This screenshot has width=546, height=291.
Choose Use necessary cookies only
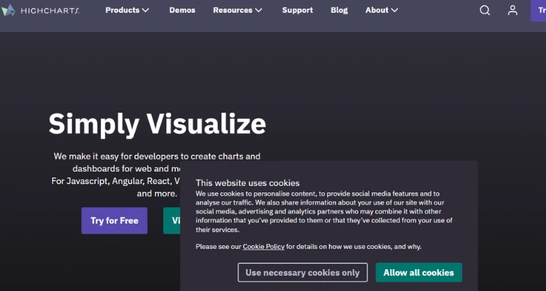click(x=302, y=273)
